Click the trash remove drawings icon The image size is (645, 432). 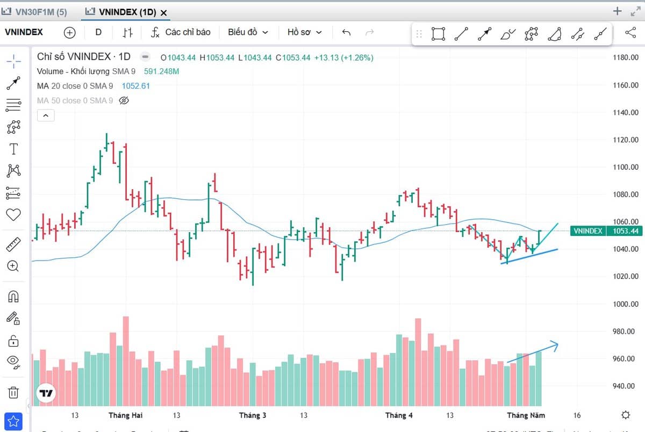(x=13, y=392)
